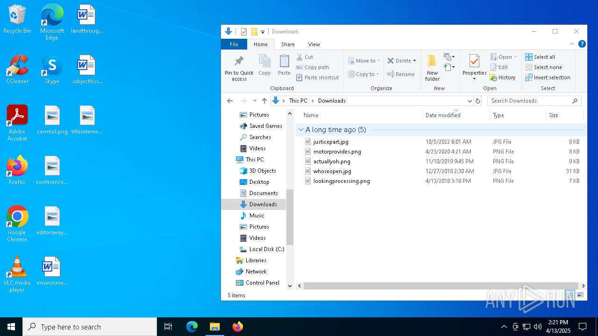The width and height of the screenshot is (598, 336).
Task: Refresh the Downloads folder view
Action: coord(478,101)
